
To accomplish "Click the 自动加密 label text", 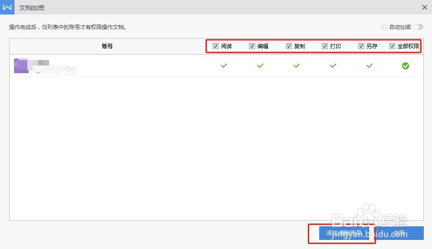I will pos(400,27).
